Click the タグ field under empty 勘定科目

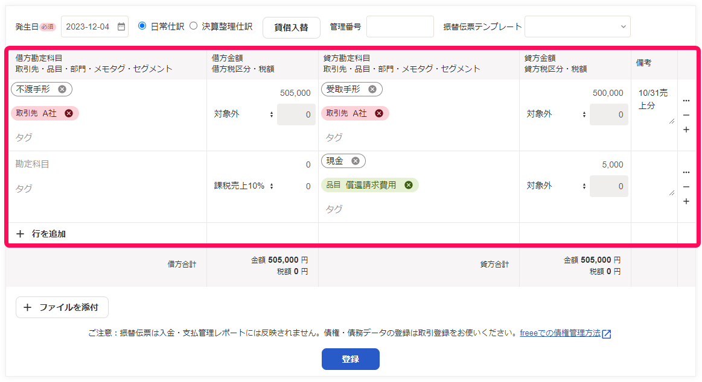(x=107, y=189)
